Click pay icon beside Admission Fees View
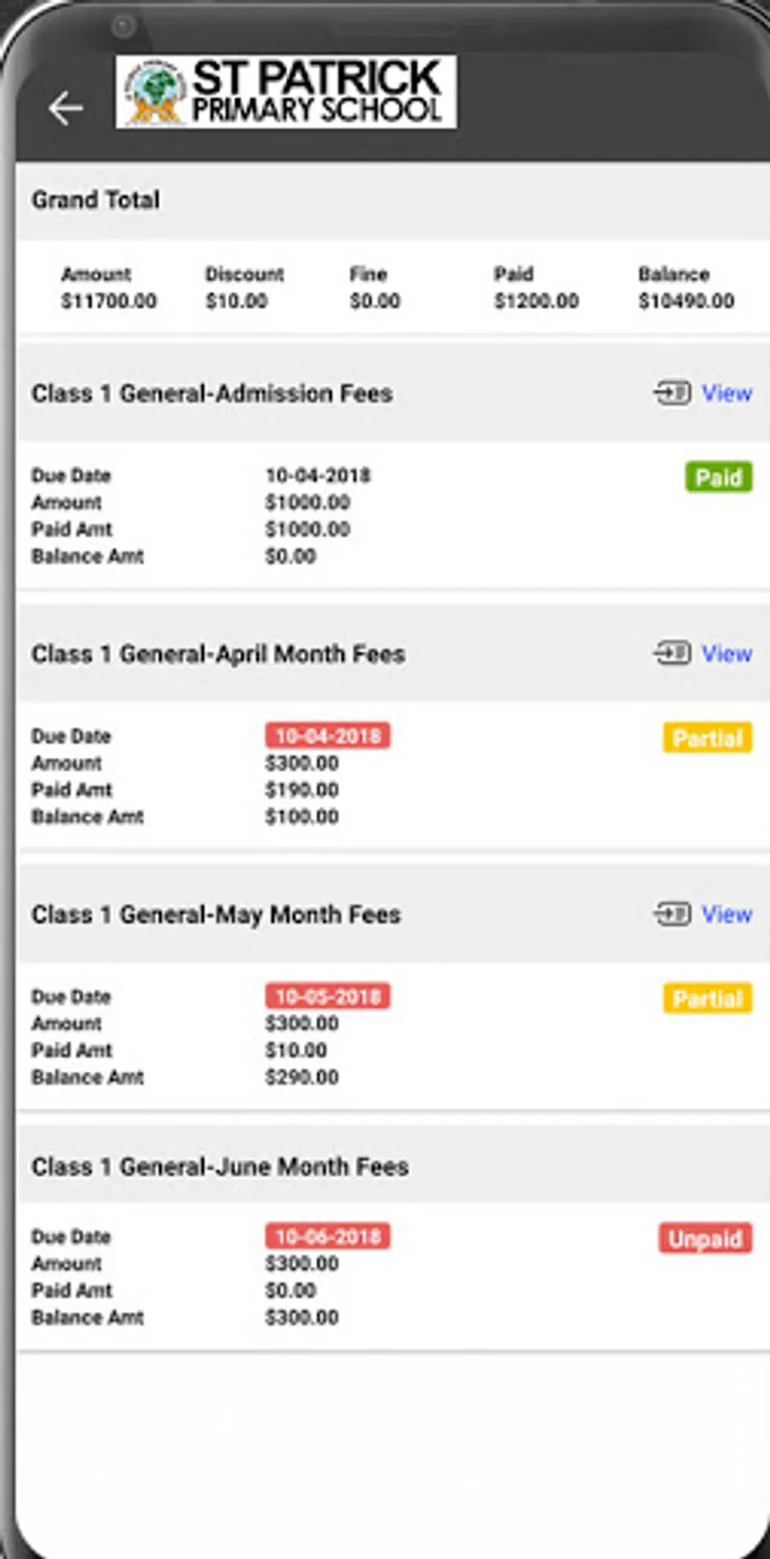Image resolution: width=770 pixels, height=1559 pixels. 672,393
